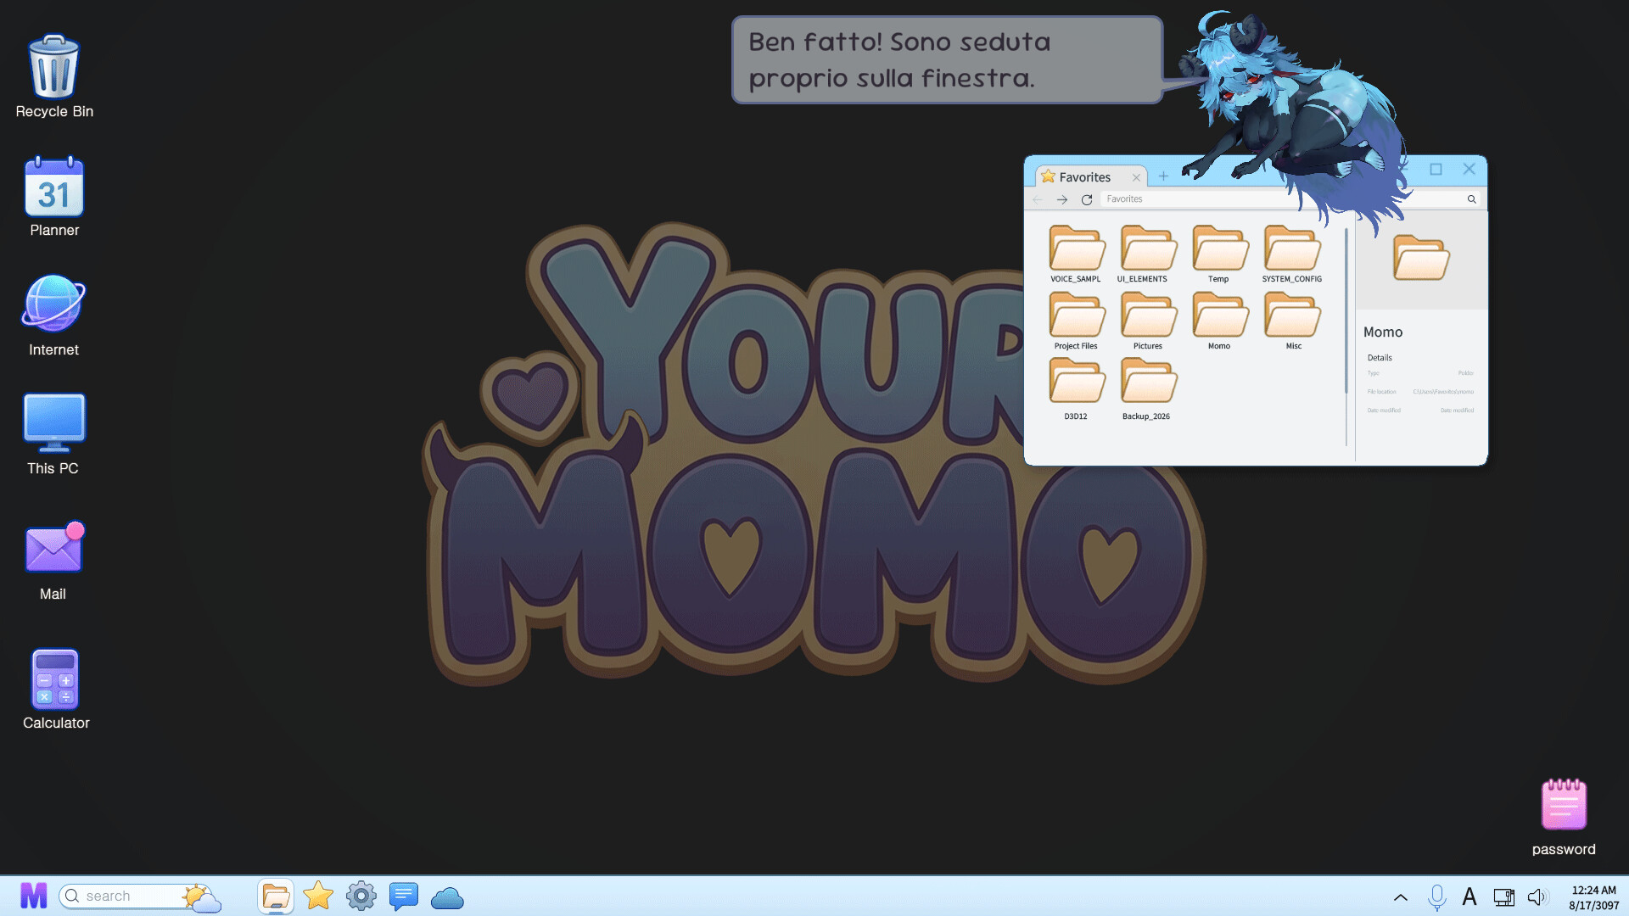Viewport: 1629px width, 916px height.
Task: Open the Planner calendar icon
Action: point(54,197)
